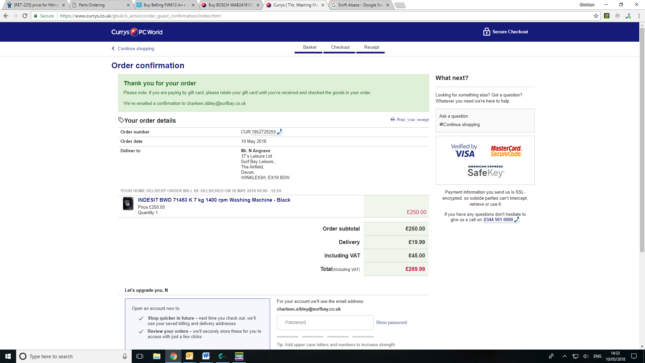Click Ask a question link
Image resolution: width=645 pixels, height=363 pixels.
click(x=453, y=116)
